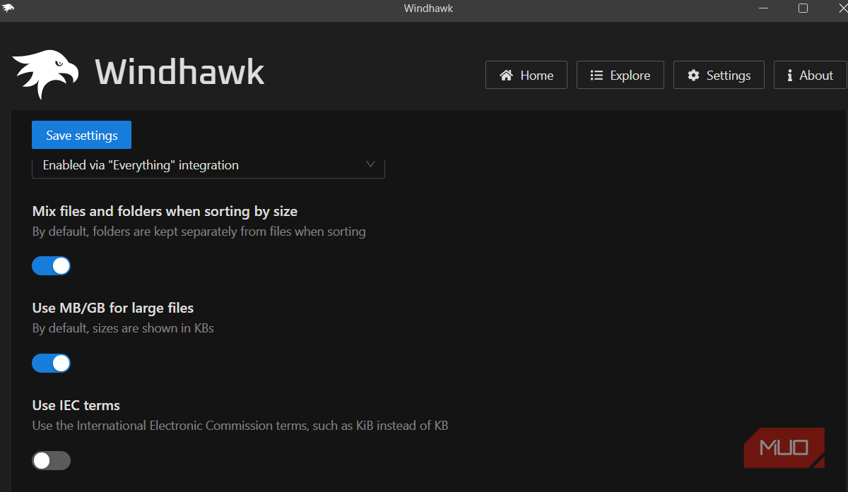Click the large Windhawk wordmark text
Screen dimensions: 848x492
179,72
